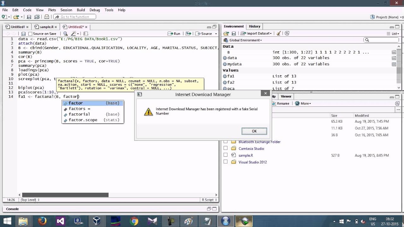404x227 pixels.
Task: Click the Rename button in Files pane
Action: pos(280,103)
